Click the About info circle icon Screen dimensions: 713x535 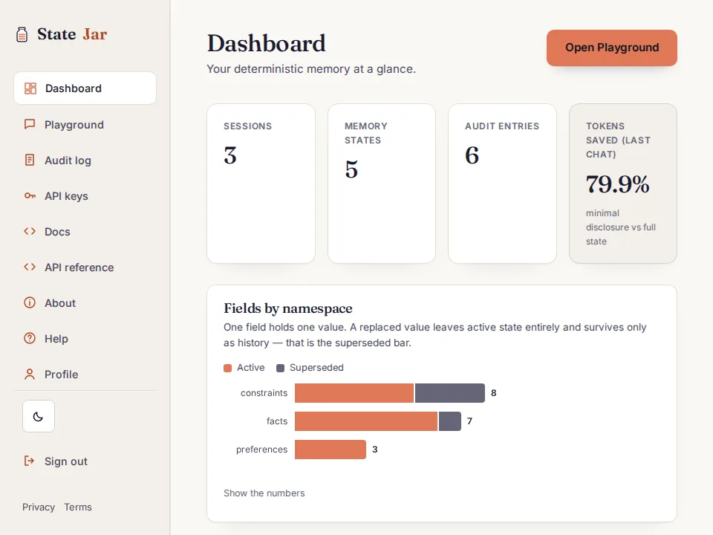[30, 302]
